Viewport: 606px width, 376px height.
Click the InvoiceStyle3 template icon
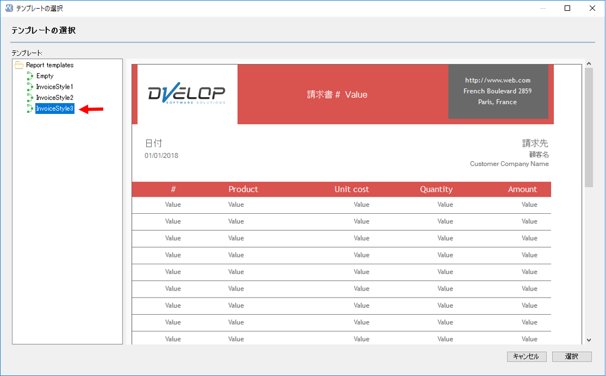point(30,109)
